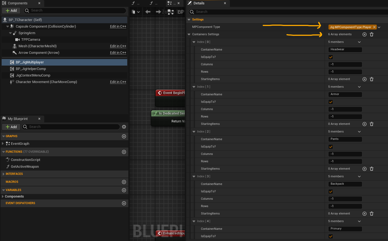
Task: Uncheck IsEquipTo? for Pants container
Action: [331, 147]
